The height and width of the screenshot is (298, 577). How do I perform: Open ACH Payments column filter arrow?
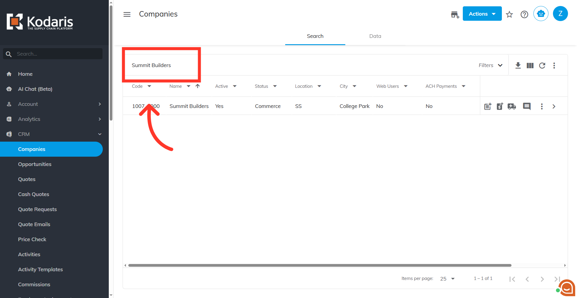[463, 86]
